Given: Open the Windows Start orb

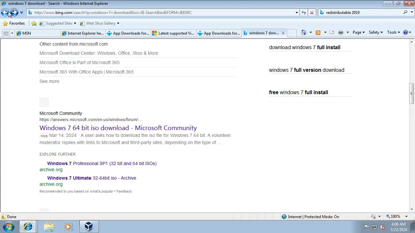Looking at the screenshot, I should pyautogui.click(x=9, y=227).
